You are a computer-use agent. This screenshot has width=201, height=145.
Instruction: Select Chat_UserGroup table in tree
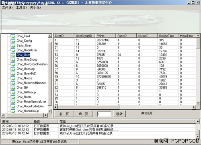point(27,59)
